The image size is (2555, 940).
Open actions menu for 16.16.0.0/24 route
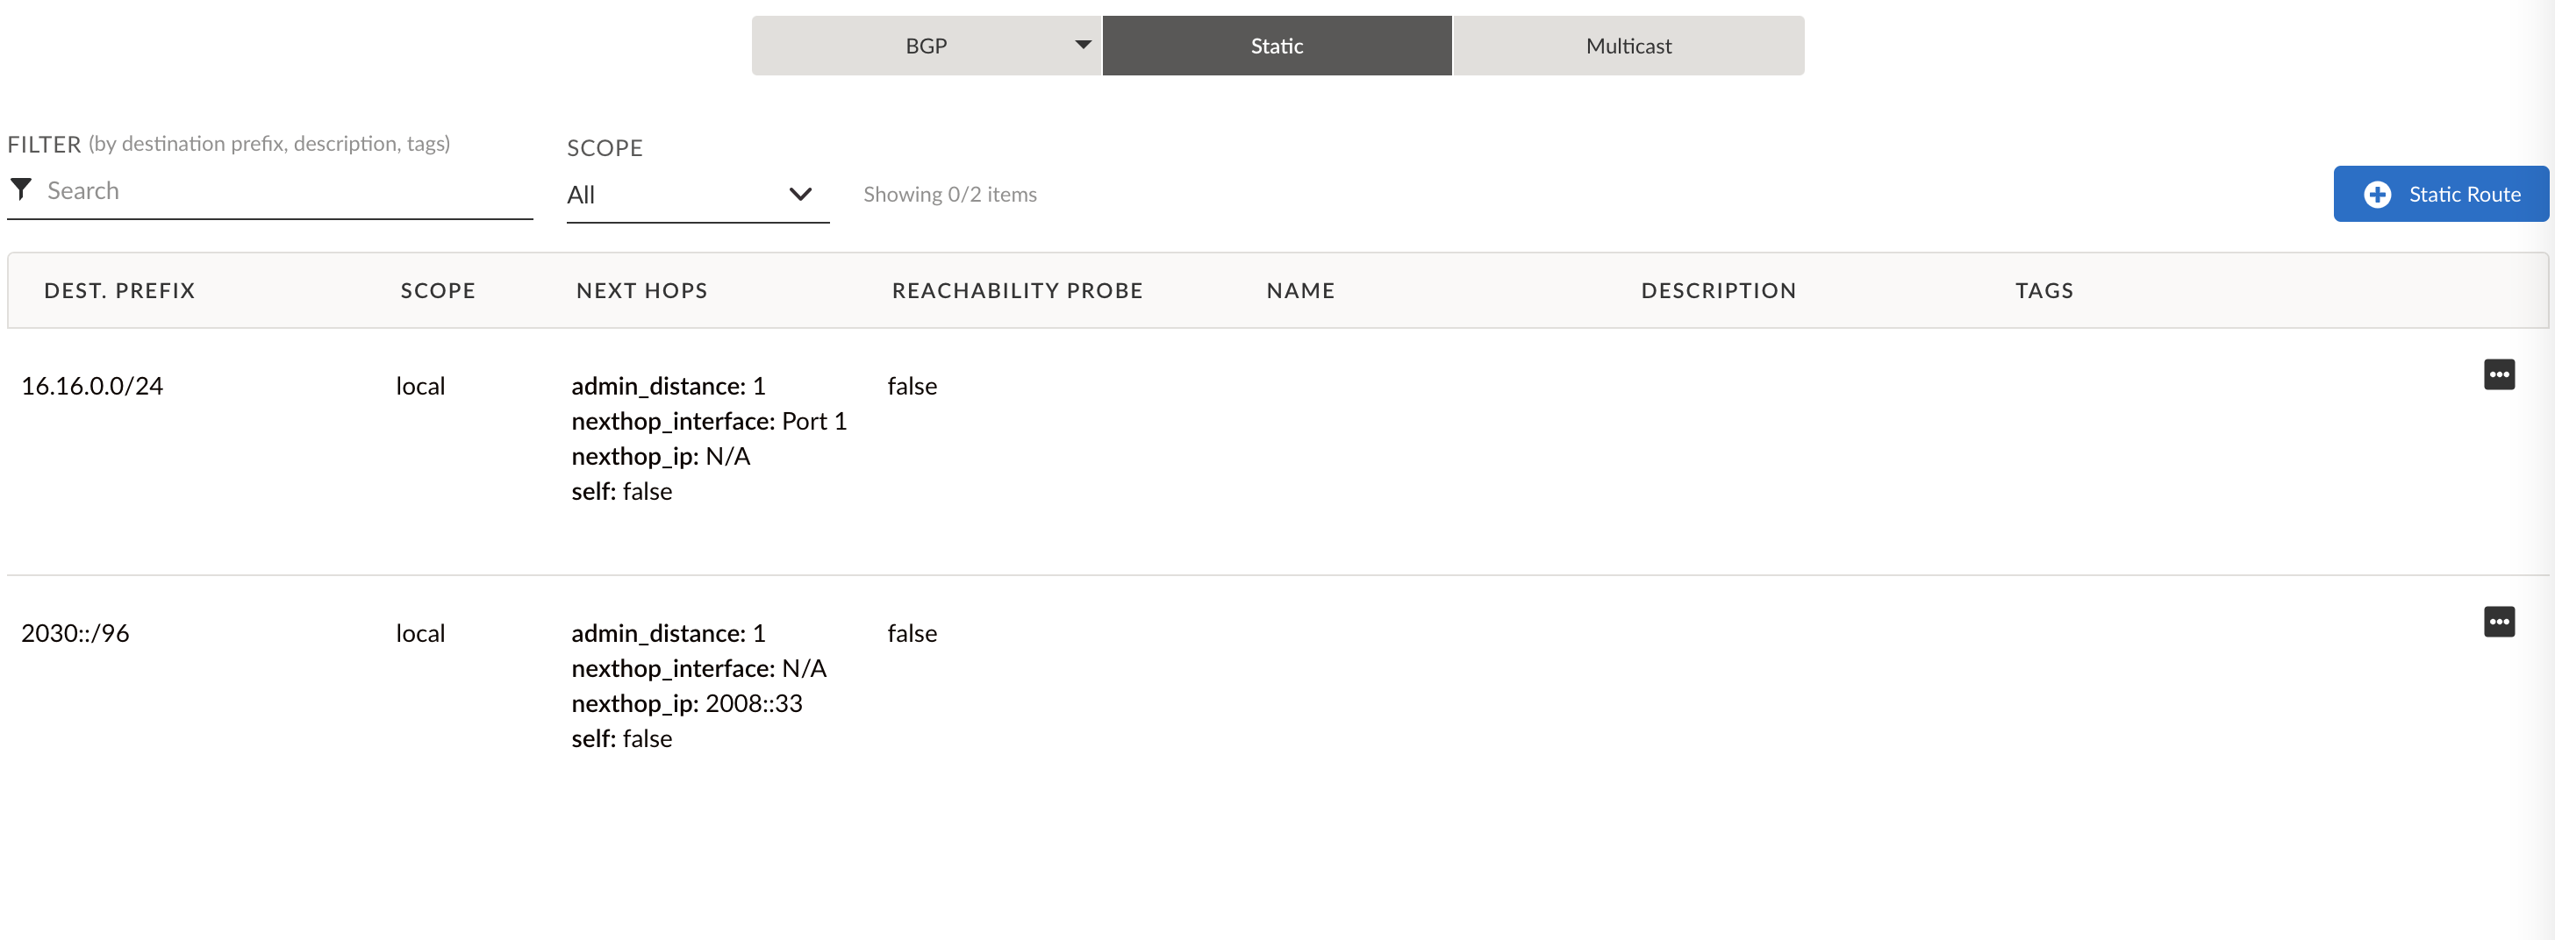tap(2499, 374)
